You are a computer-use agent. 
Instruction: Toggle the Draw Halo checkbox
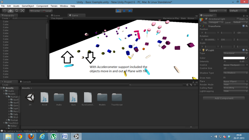224,78
